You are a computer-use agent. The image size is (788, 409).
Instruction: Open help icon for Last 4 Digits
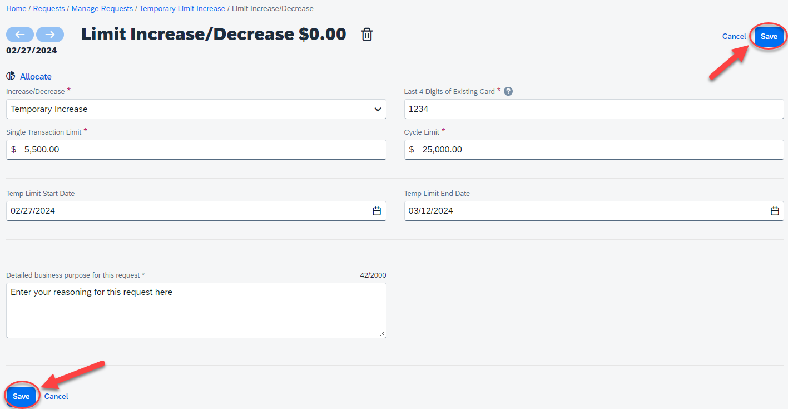[x=508, y=91]
